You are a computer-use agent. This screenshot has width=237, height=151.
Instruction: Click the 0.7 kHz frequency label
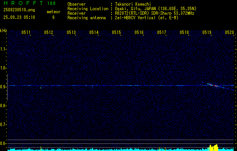(3, 125)
